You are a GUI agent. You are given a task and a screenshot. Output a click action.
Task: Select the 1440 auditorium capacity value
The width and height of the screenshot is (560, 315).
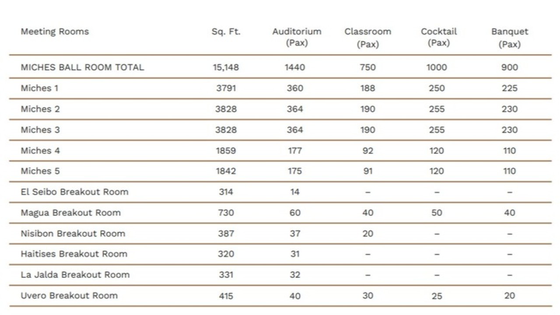[x=295, y=67]
